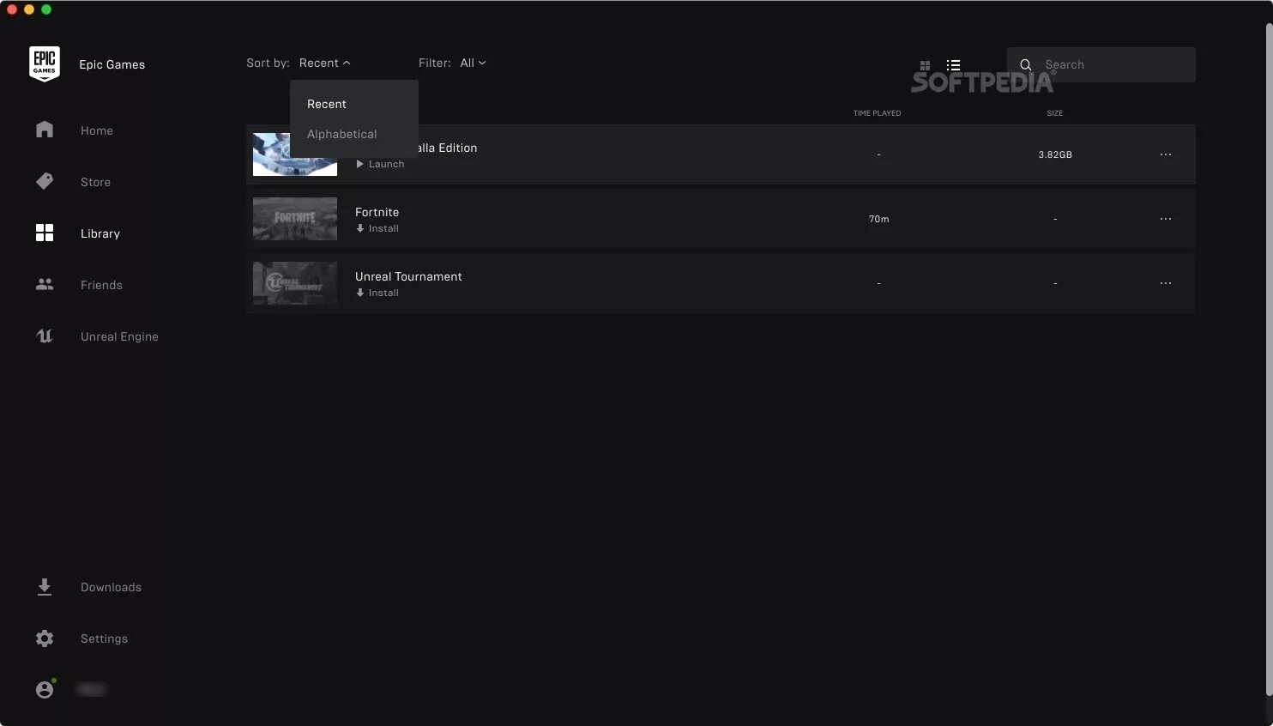
Task: Open the Fortnite more options menu
Action: [x=1165, y=219]
